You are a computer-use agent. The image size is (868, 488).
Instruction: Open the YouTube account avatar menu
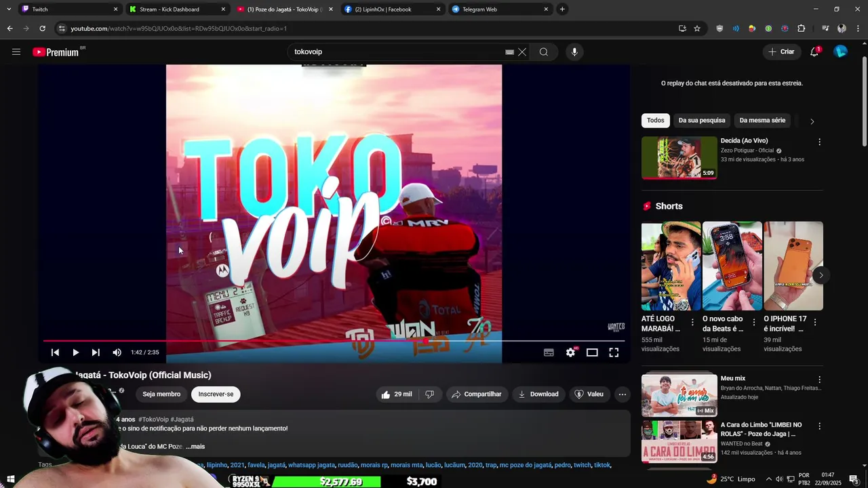pos(841,52)
